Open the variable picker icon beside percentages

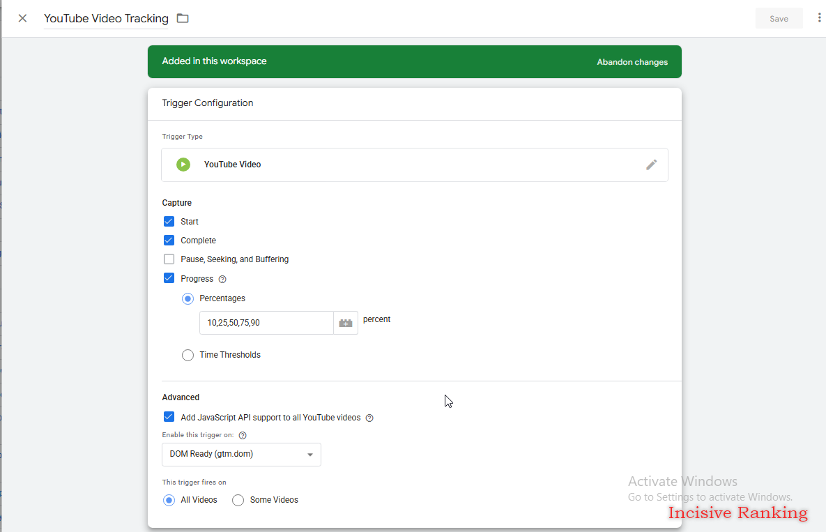[x=346, y=323]
